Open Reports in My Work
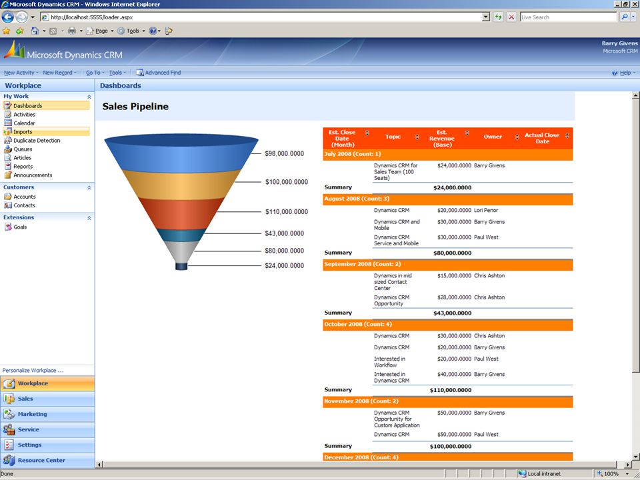This screenshot has width=640, height=480. 23,167
